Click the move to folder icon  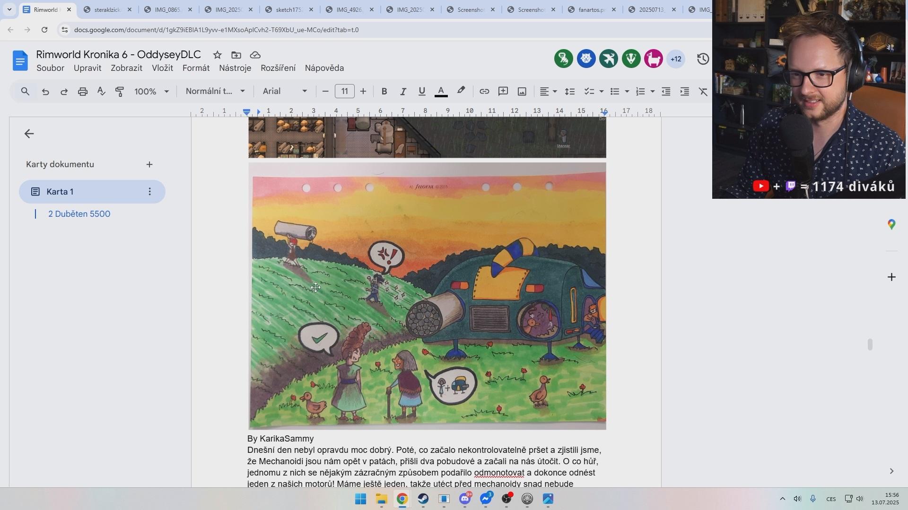click(236, 55)
